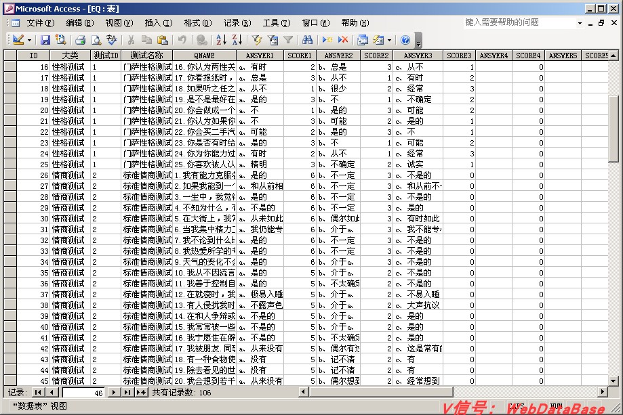Viewport: 623px width, 415px height.
Task: Open File Search via the magnifier document icon
Action: pos(60,40)
